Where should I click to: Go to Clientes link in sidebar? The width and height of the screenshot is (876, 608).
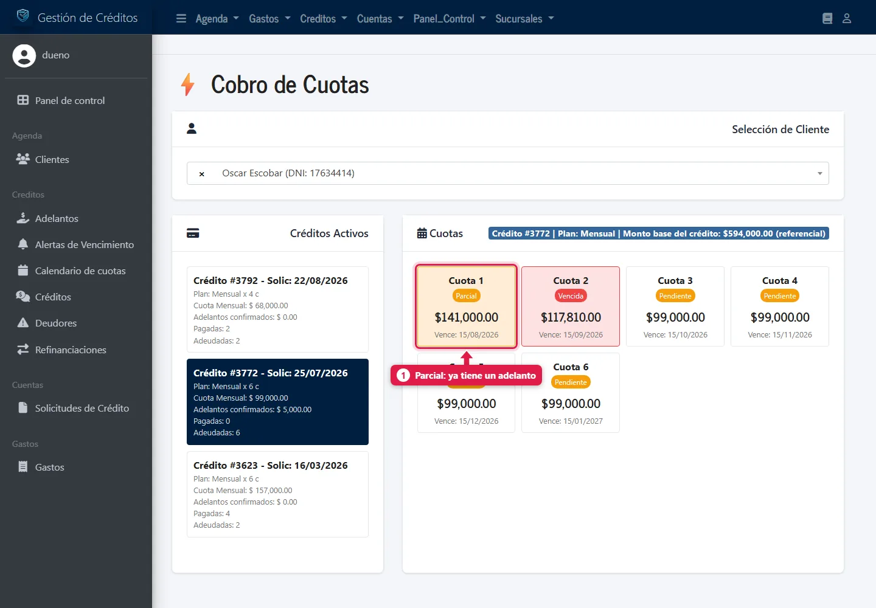(x=52, y=159)
